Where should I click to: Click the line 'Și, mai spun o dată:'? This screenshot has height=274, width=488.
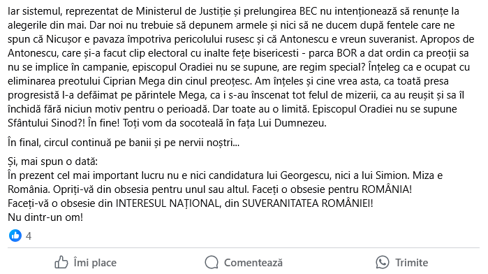tap(53, 161)
